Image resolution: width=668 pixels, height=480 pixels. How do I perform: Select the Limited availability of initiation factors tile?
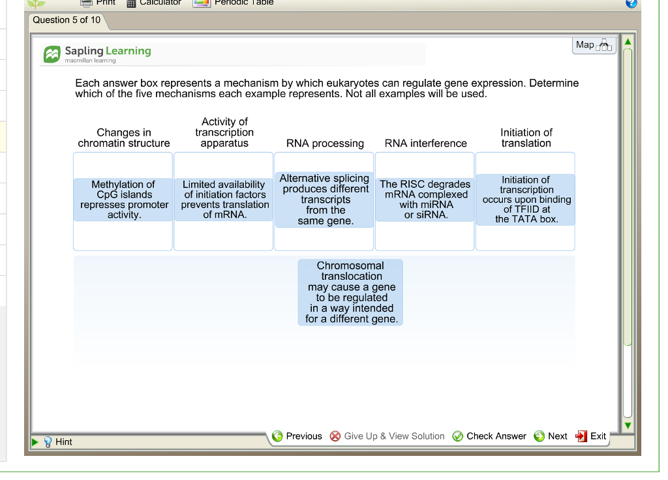[224, 200]
